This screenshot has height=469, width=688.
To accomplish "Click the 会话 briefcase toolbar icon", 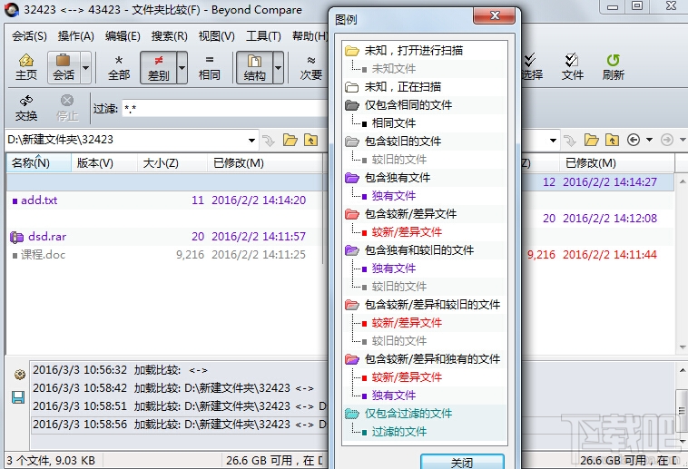I will (x=64, y=67).
